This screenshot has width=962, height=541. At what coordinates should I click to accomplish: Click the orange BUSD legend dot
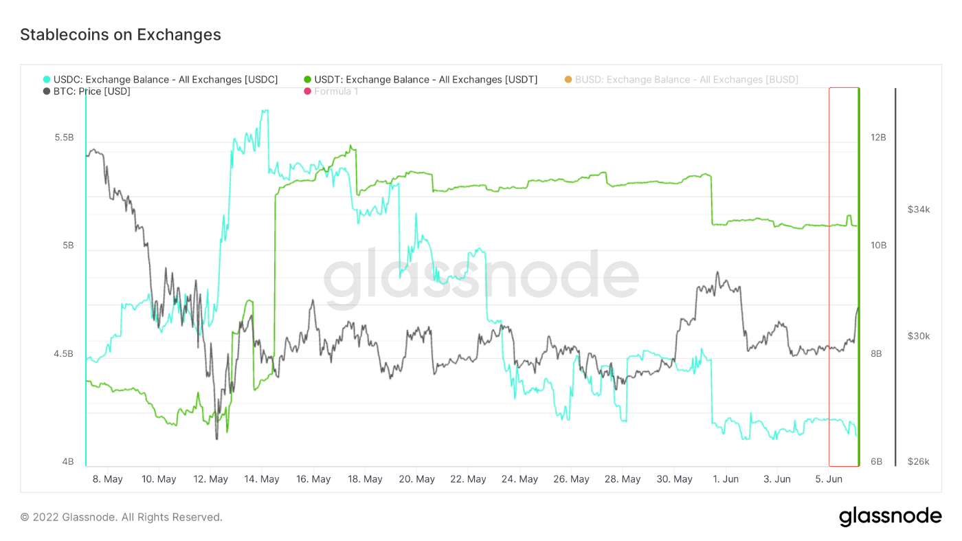click(x=568, y=80)
